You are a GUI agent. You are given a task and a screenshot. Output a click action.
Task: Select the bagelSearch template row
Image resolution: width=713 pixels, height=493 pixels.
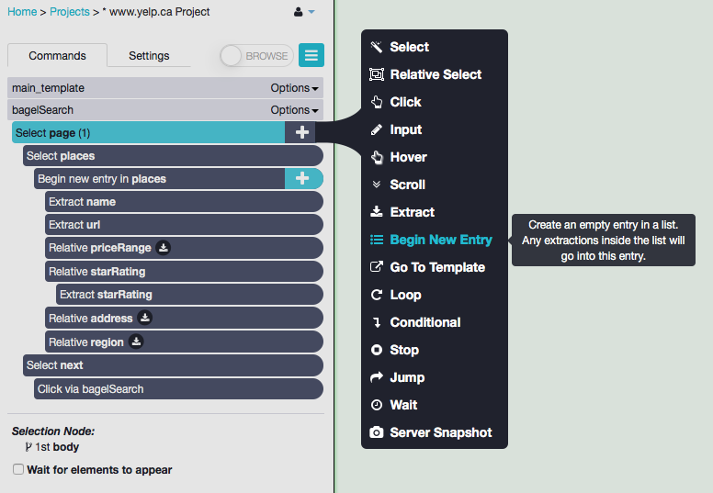pos(165,110)
